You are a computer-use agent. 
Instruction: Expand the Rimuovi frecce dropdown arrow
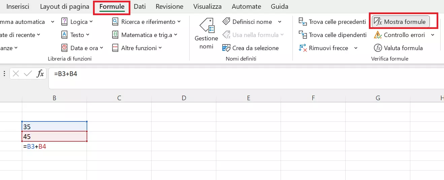[356, 48]
